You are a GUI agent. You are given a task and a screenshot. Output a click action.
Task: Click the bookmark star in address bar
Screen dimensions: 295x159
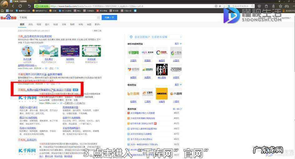pyautogui.click(x=220, y=6)
